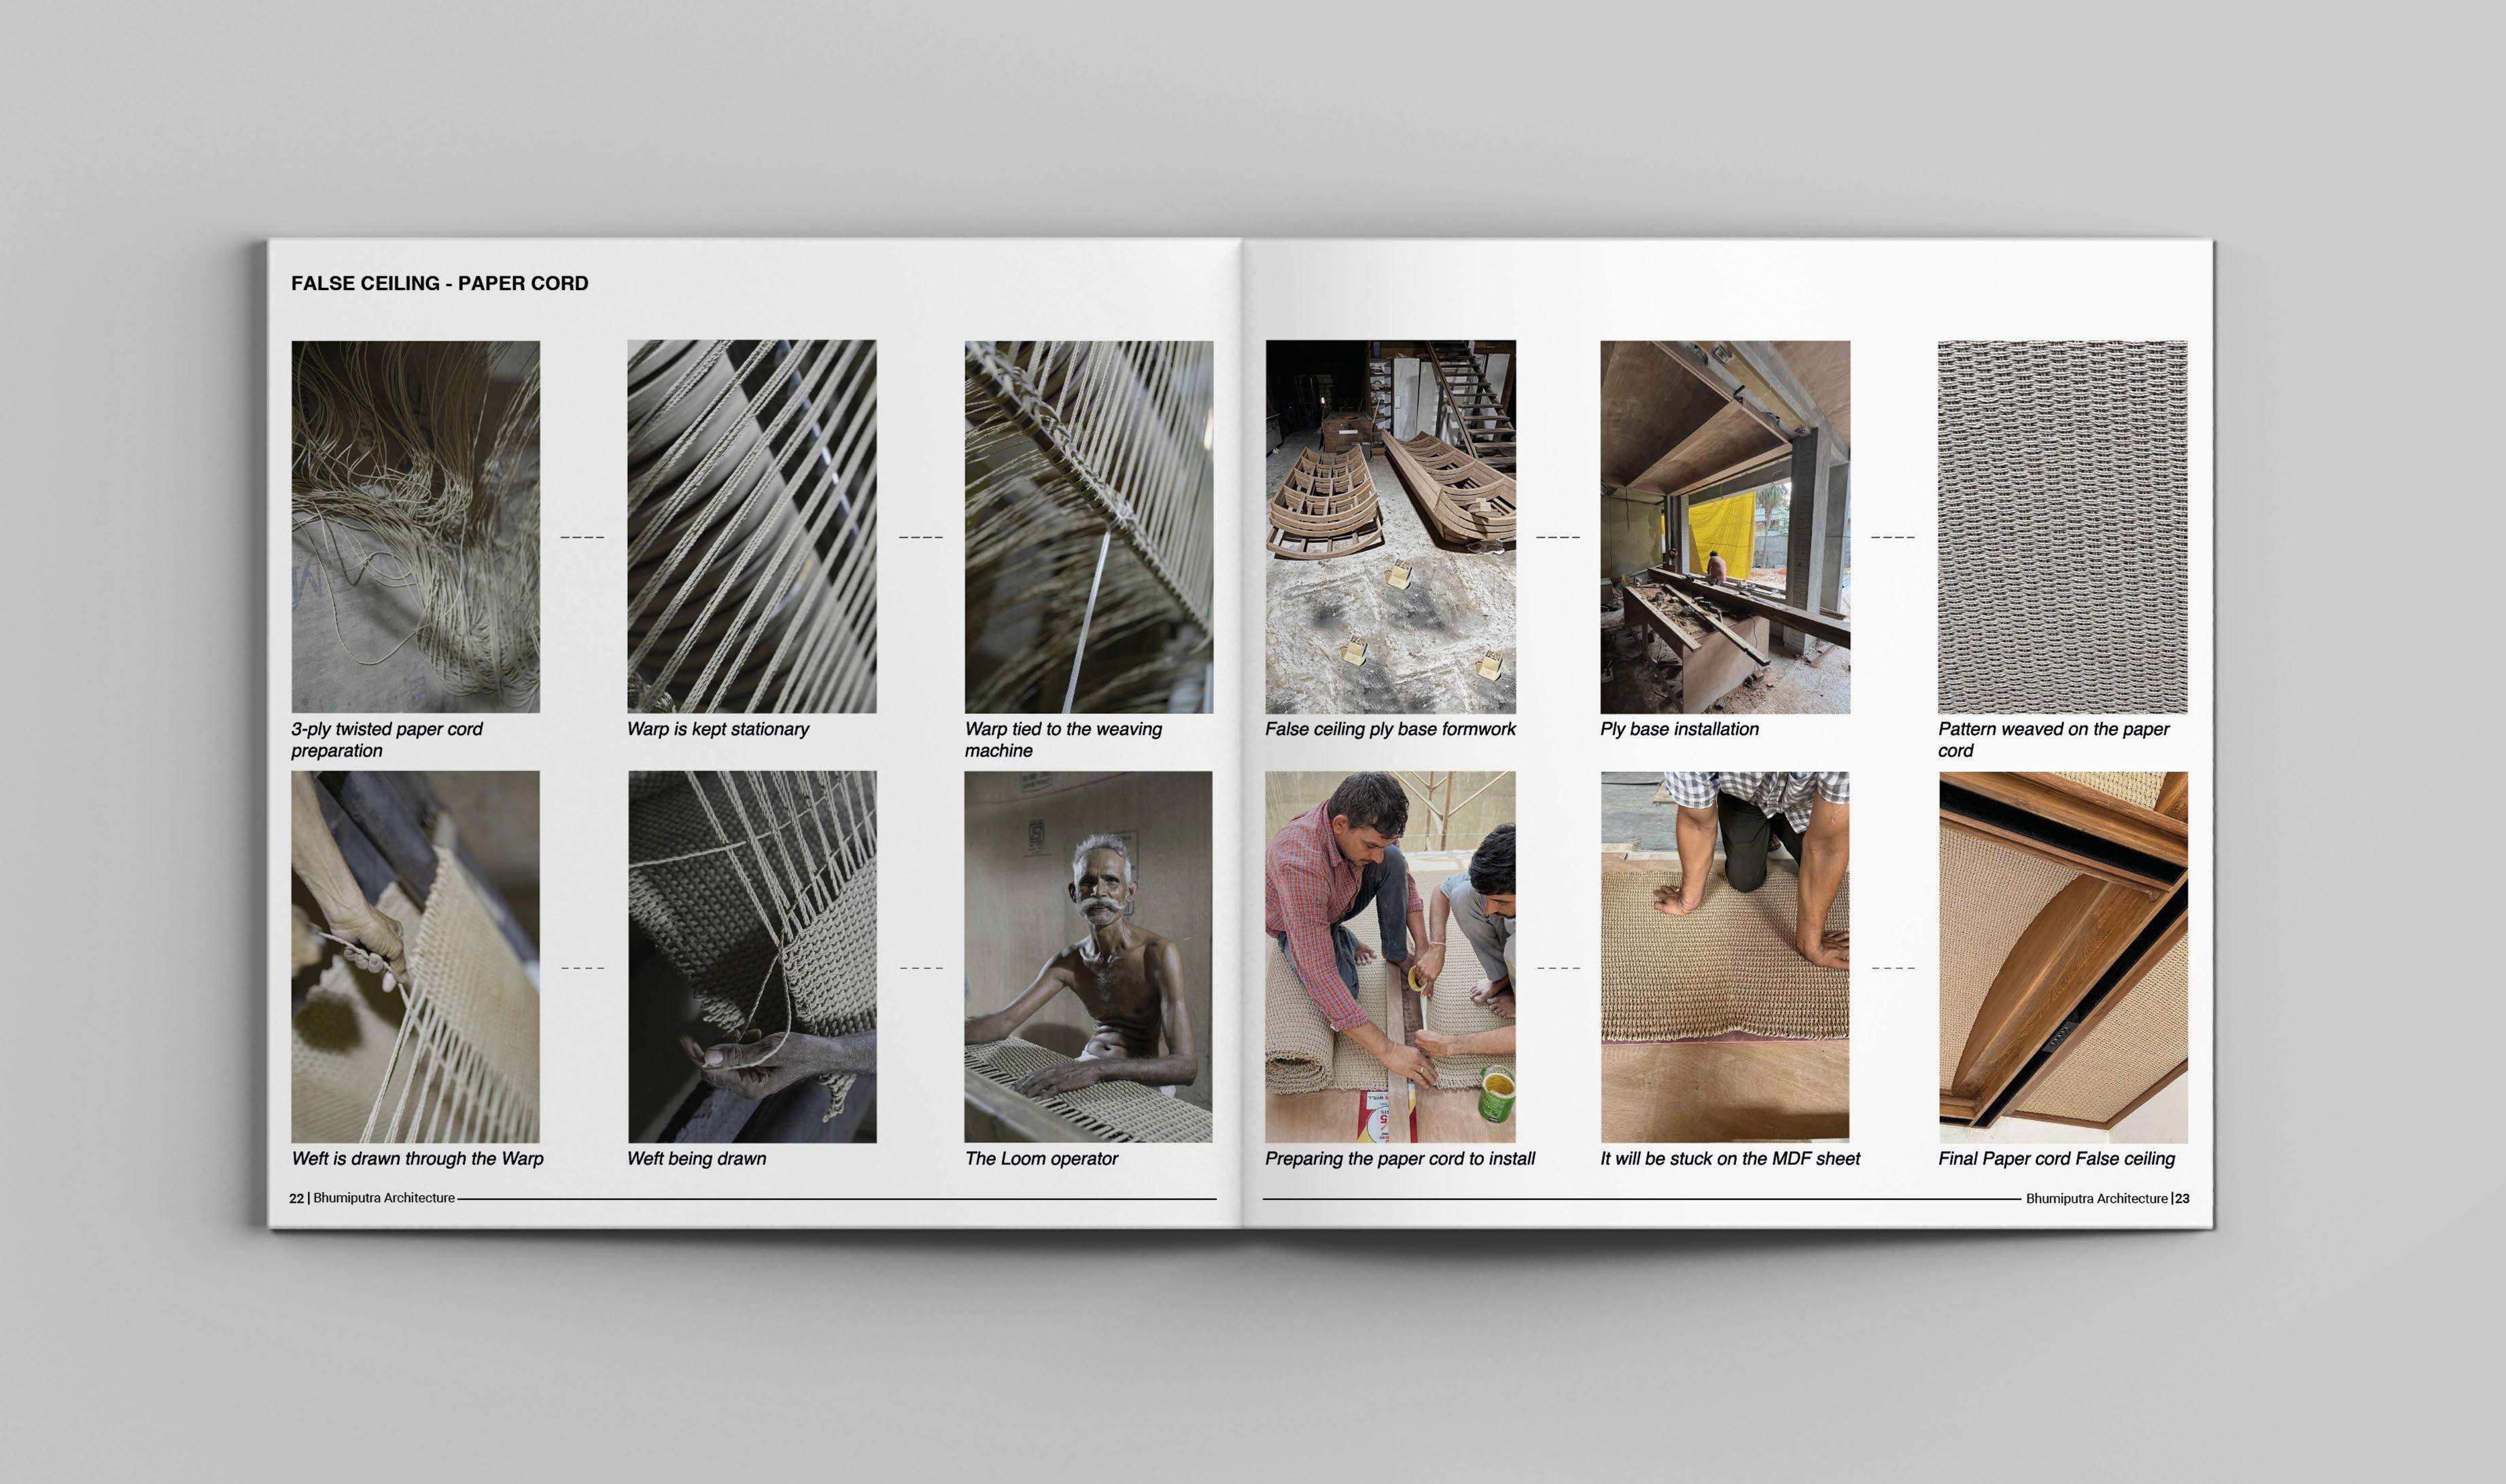Viewport: 2506px width, 1484px height.
Task: Click the woven pattern texture image
Action: pyautogui.click(x=2063, y=526)
